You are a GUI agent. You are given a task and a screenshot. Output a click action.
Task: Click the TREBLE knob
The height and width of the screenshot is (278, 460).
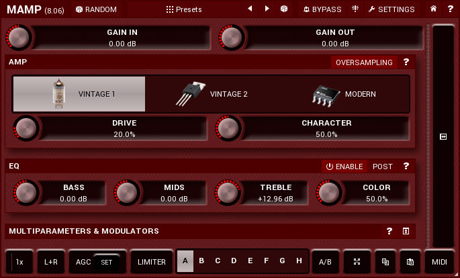pyautogui.click(x=228, y=193)
